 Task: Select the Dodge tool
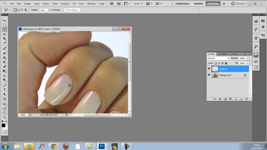pyautogui.click(x=5, y=80)
